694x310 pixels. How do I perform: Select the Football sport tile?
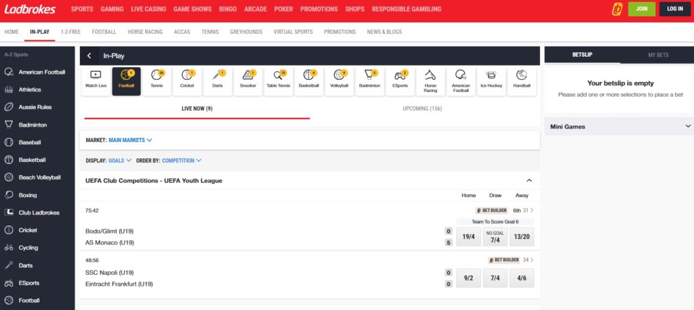126,81
